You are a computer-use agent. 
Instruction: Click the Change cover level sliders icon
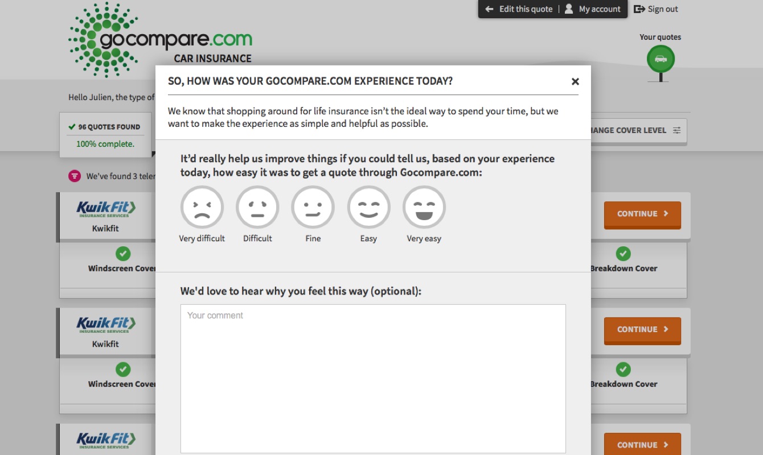[676, 130]
